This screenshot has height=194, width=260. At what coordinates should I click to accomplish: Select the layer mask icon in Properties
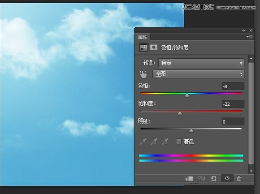pyautogui.click(x=154, y=47)
